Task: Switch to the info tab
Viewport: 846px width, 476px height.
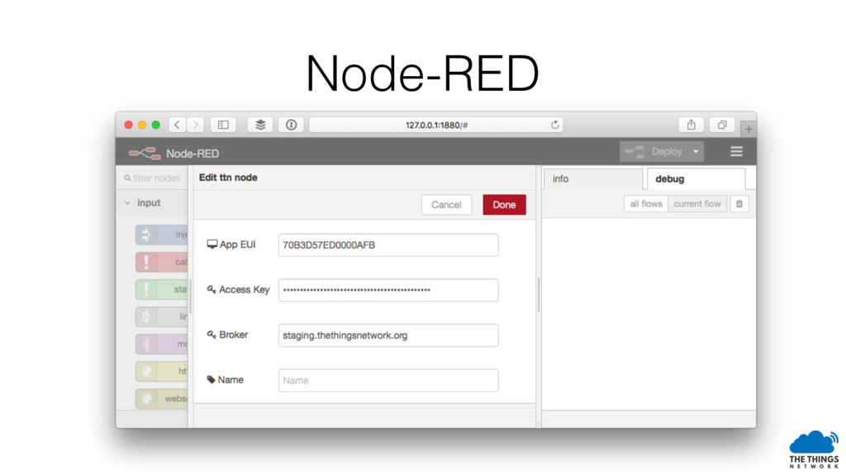Action: click(x=592, y=178)
